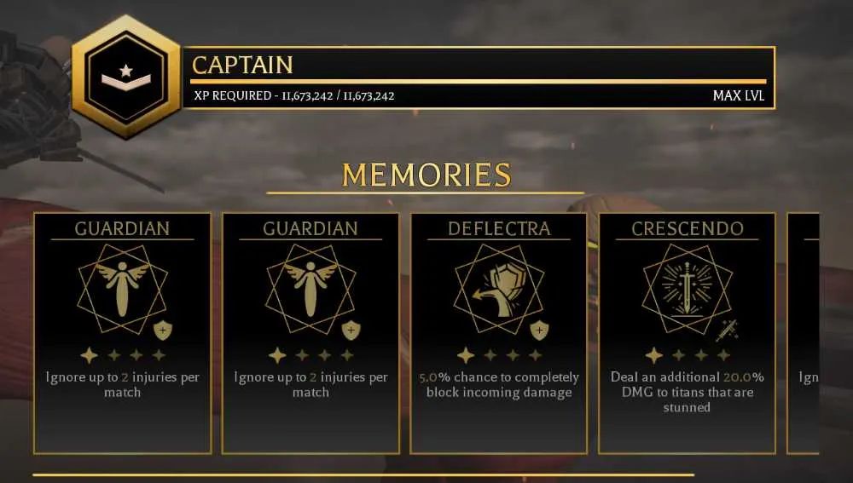Image resolution: width=853 pixels, height=483 pixels.
Task: Click the shield-plus badge on first Guardian card
Action: pos(163,330)
